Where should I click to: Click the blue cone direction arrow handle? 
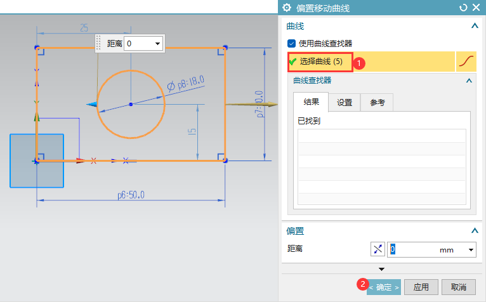pos(91,104)
